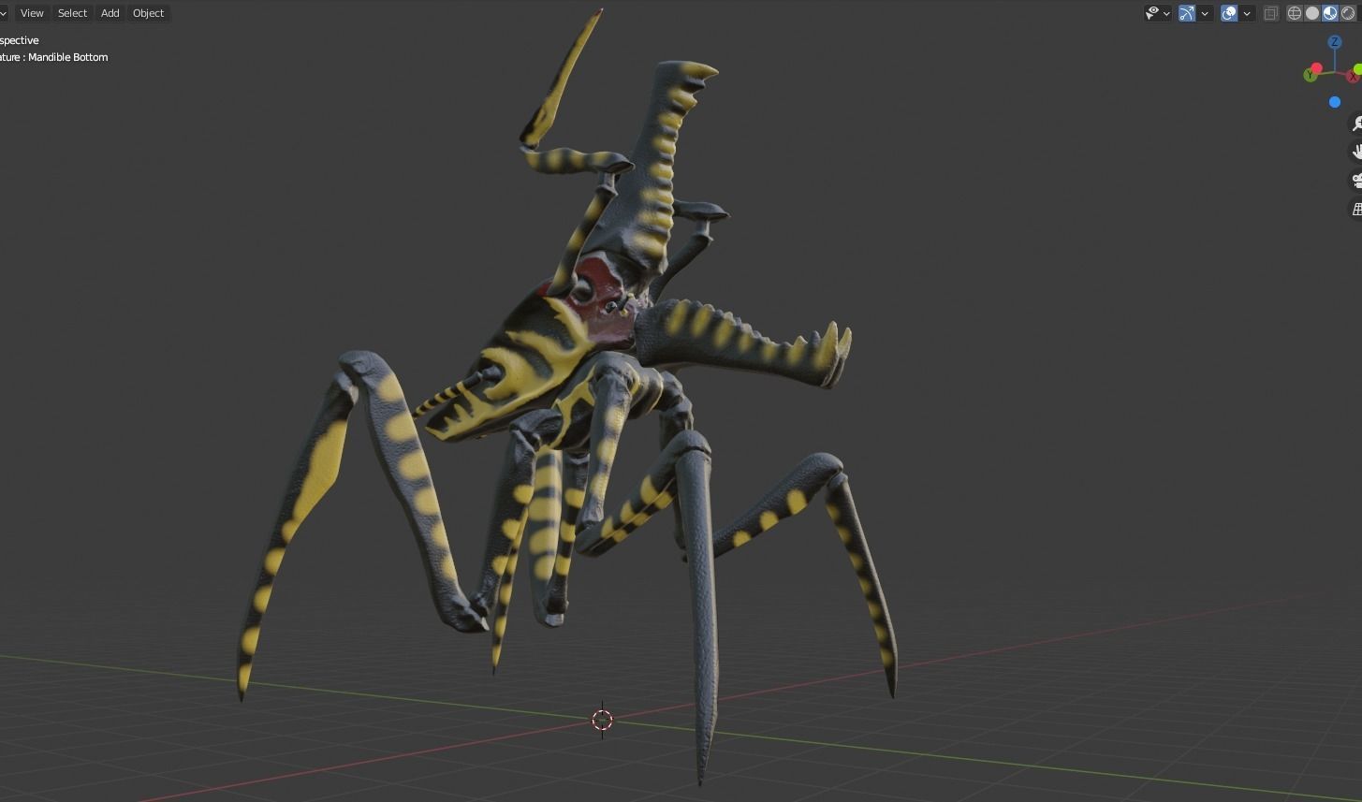Switch to Material Preview shading
The image size is (1362, 802).
click(x=1329, y=13)
